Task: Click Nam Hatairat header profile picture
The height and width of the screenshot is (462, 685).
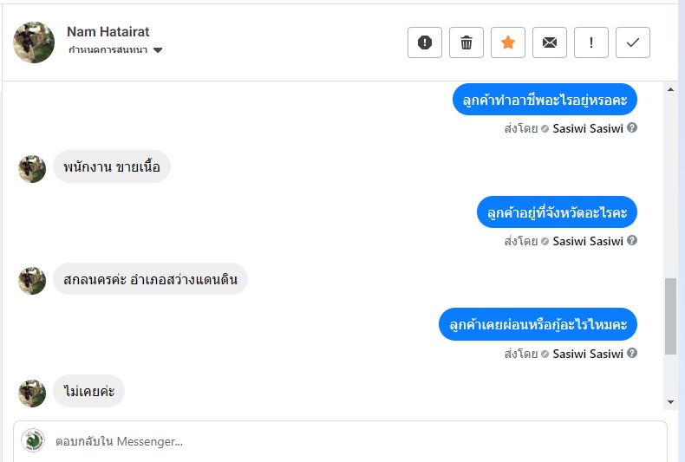Action: point(34,42)
